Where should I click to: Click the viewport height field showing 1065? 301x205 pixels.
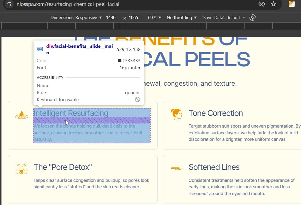click(133, 18)
